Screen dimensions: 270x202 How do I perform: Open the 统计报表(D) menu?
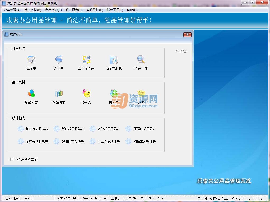[x=74, y=10]
